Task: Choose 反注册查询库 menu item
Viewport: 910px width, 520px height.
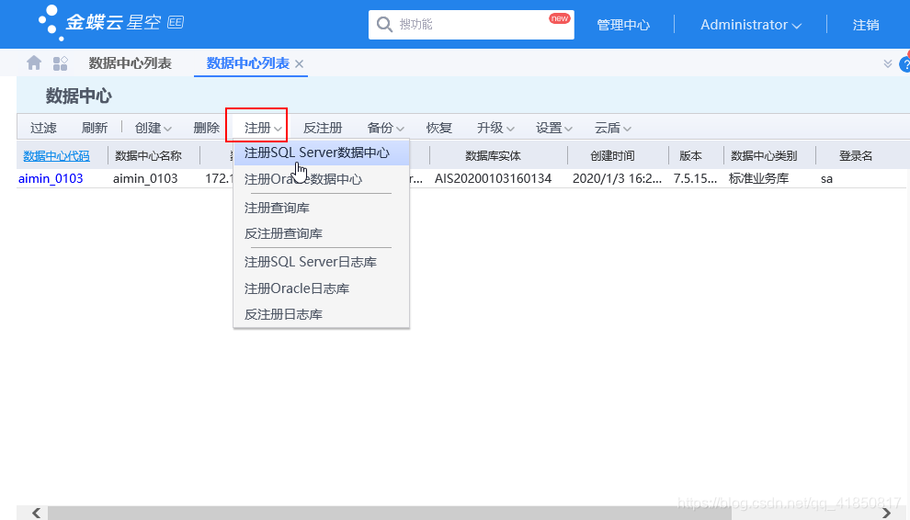Action: click(322, 233)
